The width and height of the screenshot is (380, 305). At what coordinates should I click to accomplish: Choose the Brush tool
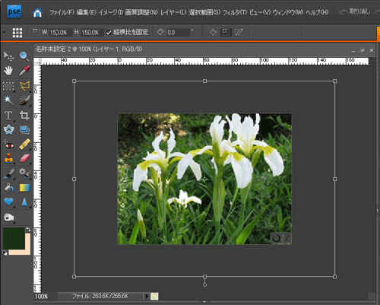coord(9,173)
